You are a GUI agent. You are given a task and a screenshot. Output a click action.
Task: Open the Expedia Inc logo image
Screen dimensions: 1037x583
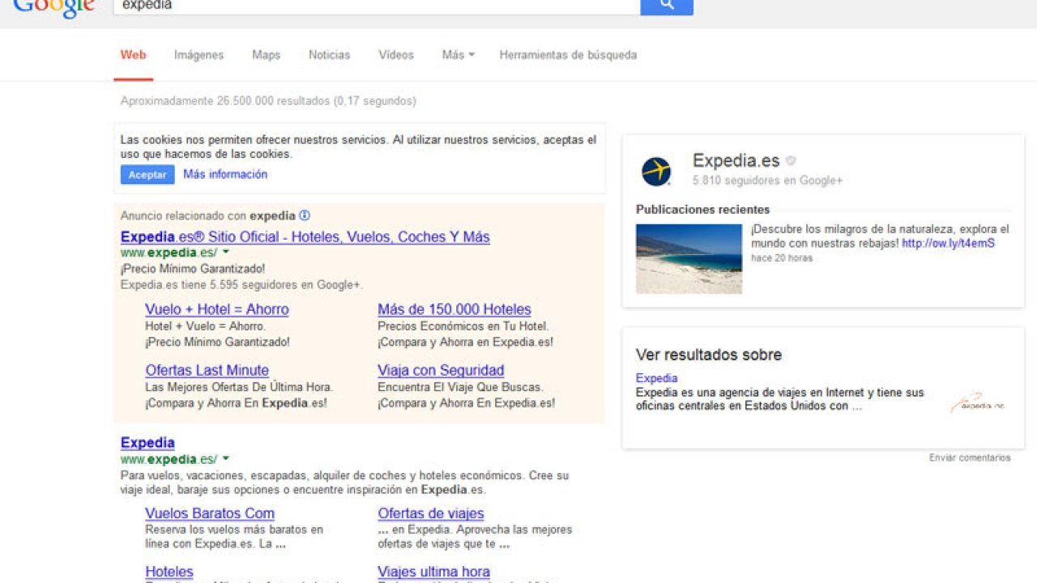(979, 402)
